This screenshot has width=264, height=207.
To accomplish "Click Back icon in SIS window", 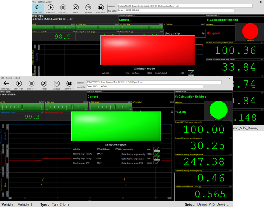I will pyautogui.click(x=38, y=8).
